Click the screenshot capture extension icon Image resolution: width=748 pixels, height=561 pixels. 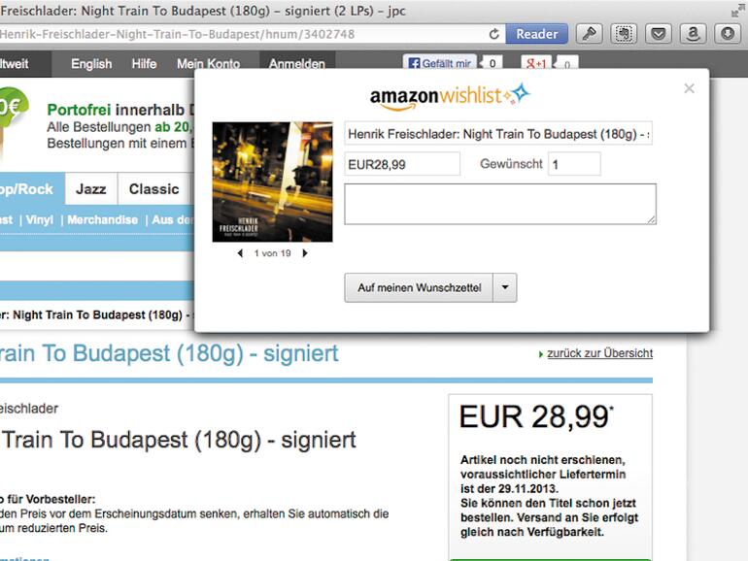[x=624, y=34]
